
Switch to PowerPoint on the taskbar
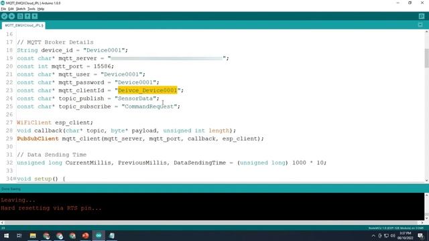[x=86, y=236]
